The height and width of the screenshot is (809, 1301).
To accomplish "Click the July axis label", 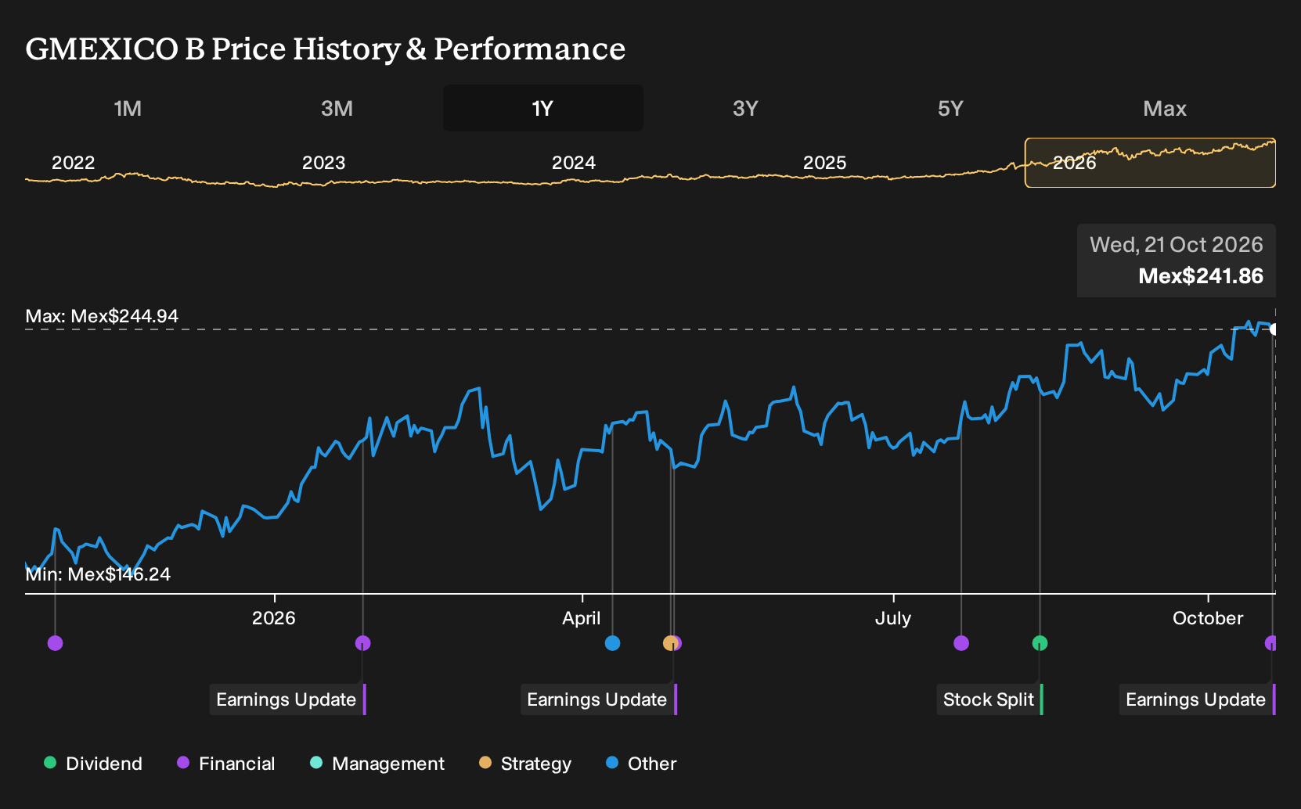I will click(893, 618).
